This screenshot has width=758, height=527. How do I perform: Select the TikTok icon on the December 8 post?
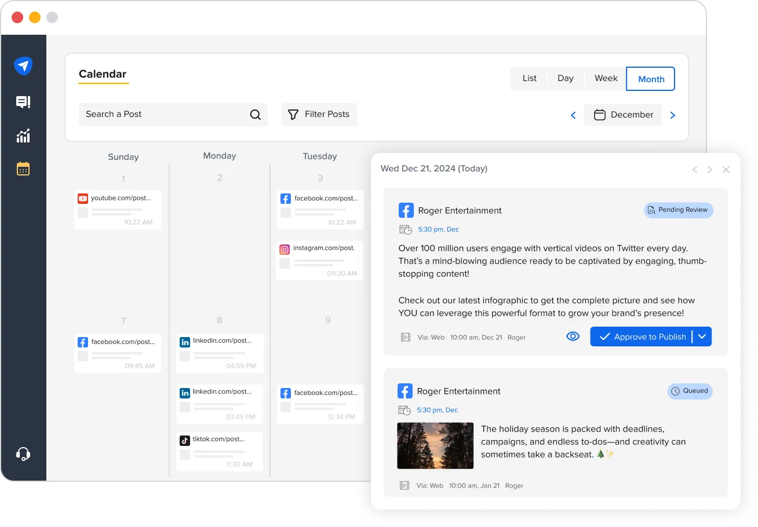click(x=185, y=439)
